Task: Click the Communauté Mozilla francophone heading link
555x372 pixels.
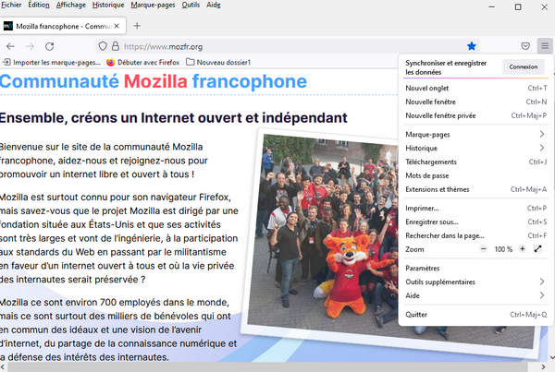Action: [154, 81]
